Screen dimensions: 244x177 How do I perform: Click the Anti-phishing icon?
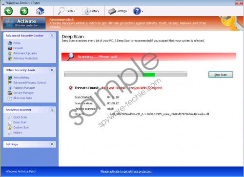(10, 78)
